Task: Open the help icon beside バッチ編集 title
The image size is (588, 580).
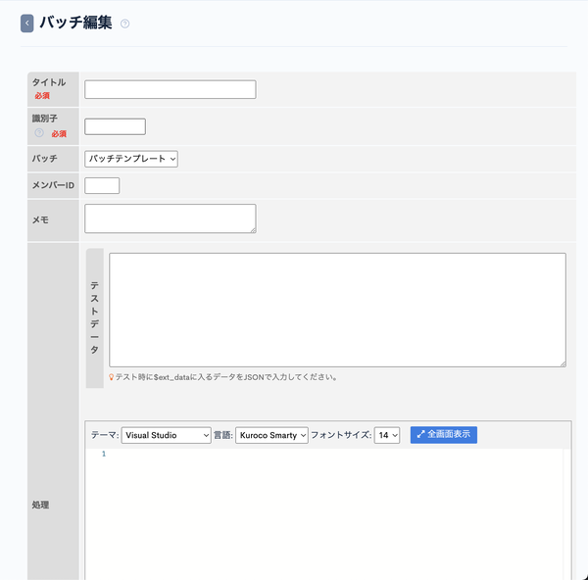Action: 124,24
